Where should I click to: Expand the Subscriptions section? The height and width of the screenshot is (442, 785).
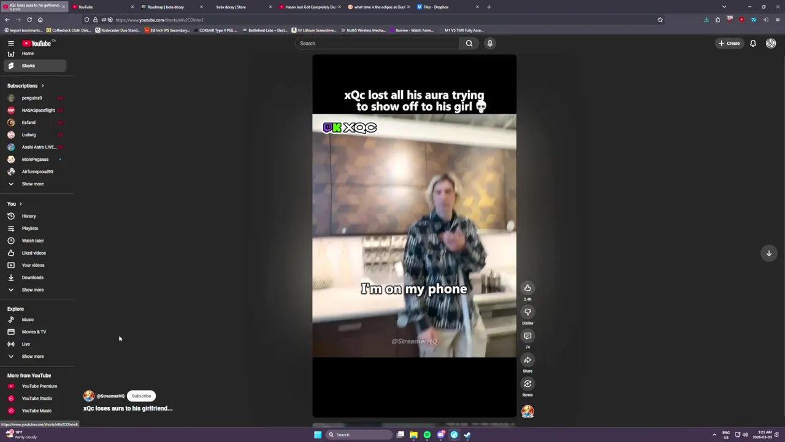[x=26, y=86]
